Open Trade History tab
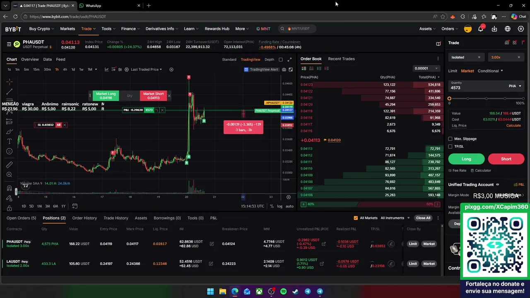530x298 pixels. (116, 218)
